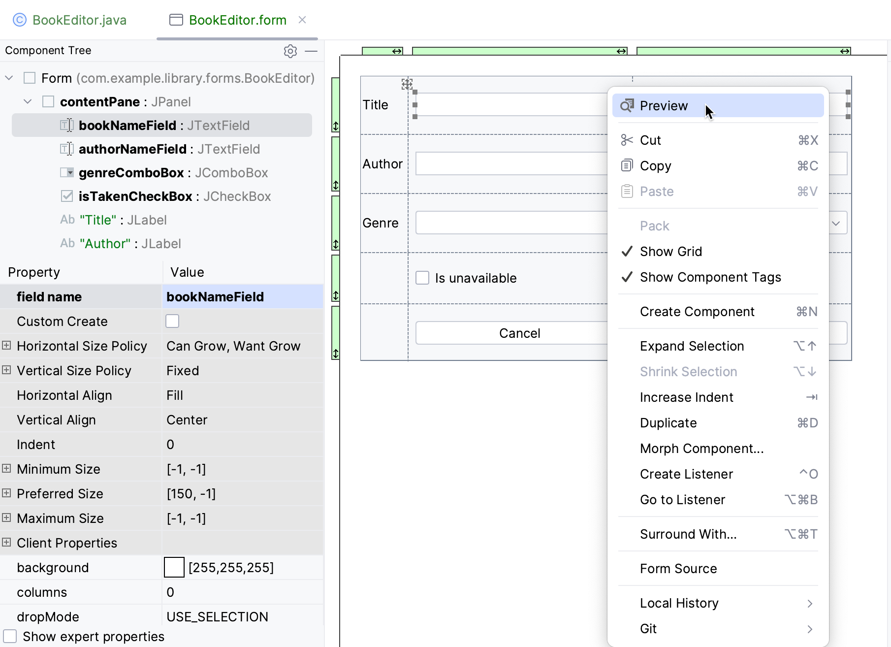Click the JComboBox icon beside genreComboBox
The image size is (891, 647).
pos(67,173)
